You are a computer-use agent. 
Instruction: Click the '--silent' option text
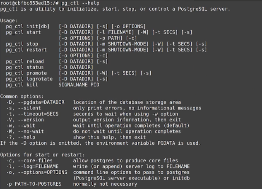(x=29, y=108)
